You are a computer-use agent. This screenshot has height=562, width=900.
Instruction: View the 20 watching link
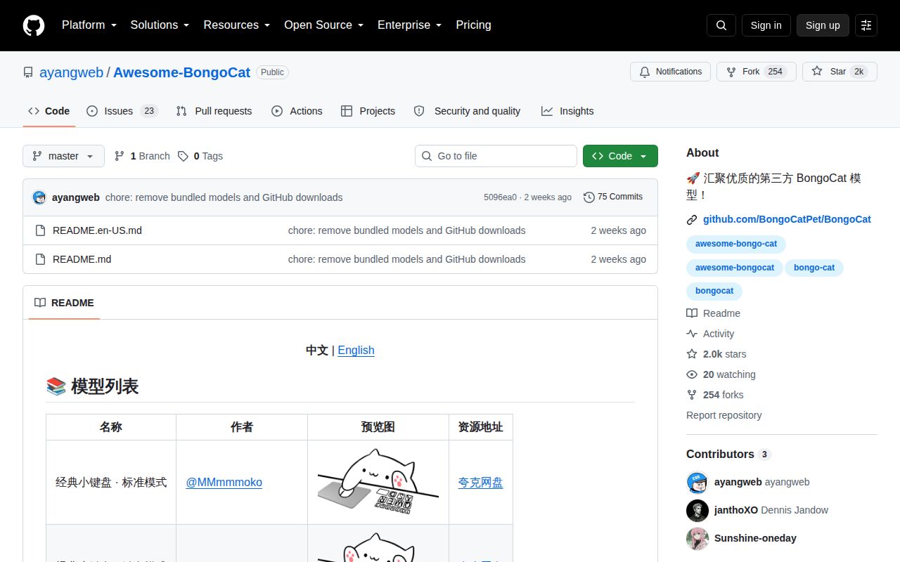tap(721, 374)
